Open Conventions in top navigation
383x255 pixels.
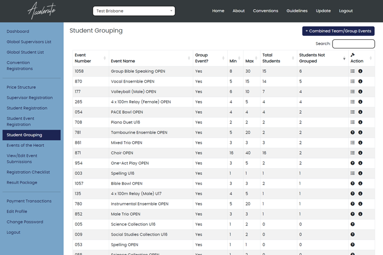[266, 11]
